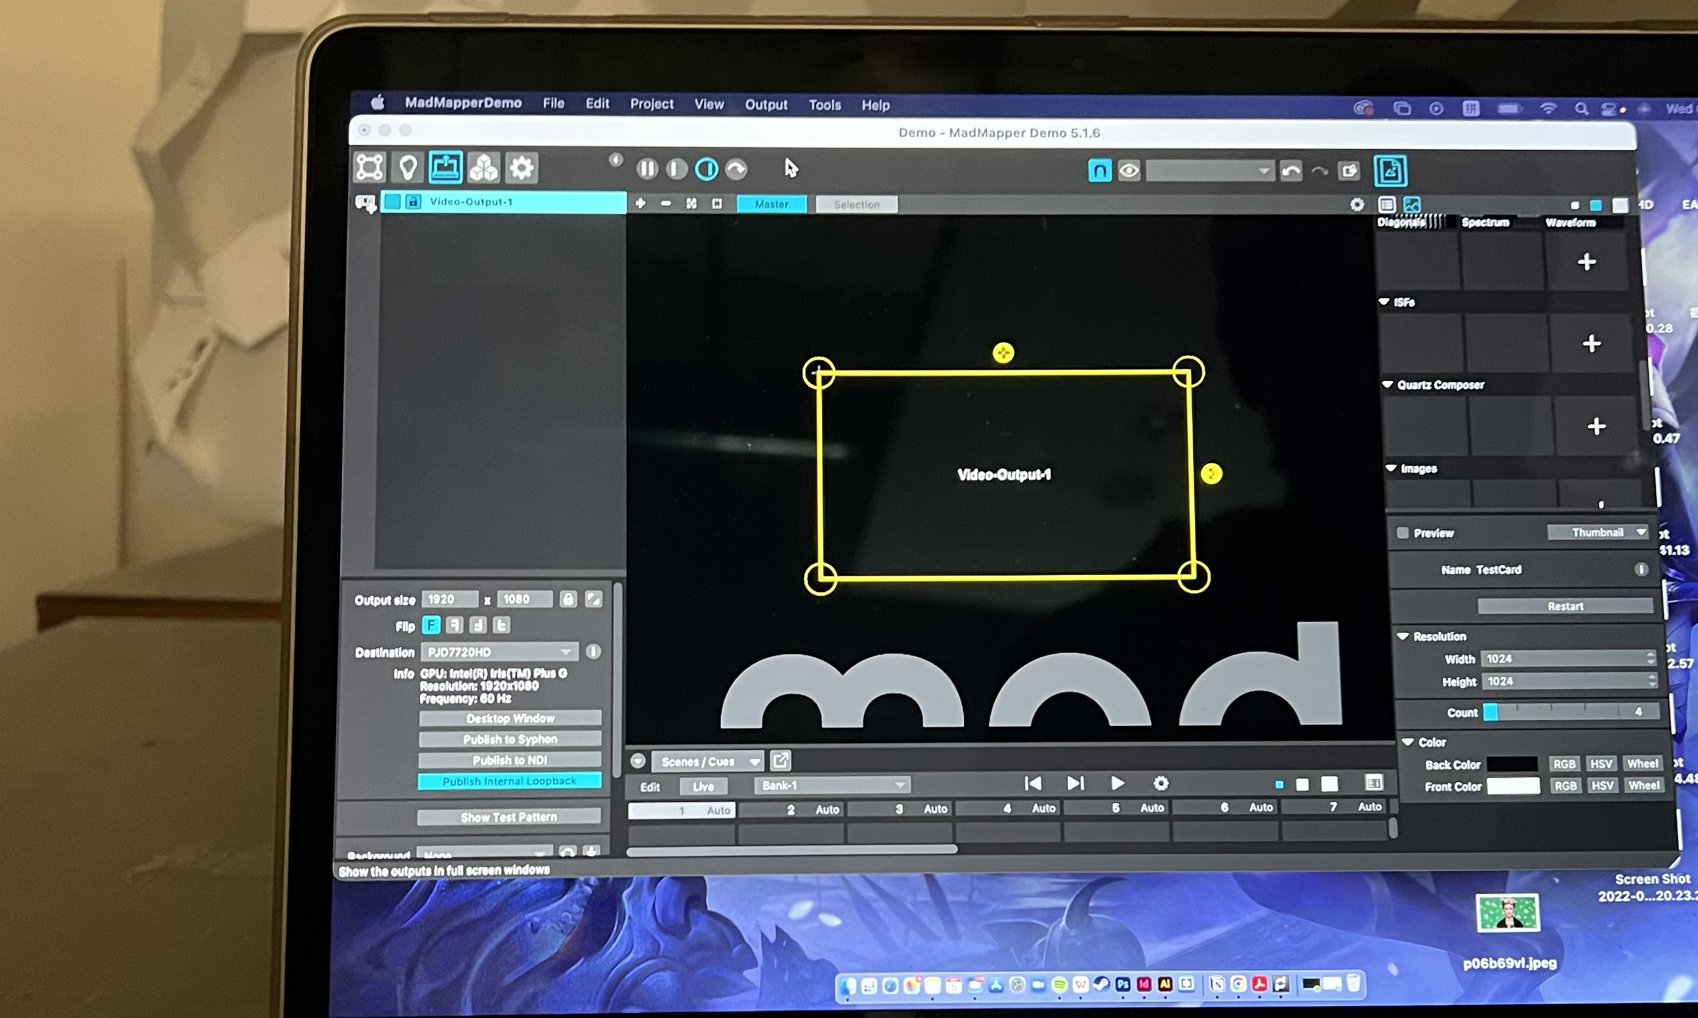Image resolution: width=1698 pixels, height=1018 pixels.
Task: Toggle the magnet snapping icon
Action: (x=1100, y=170)
